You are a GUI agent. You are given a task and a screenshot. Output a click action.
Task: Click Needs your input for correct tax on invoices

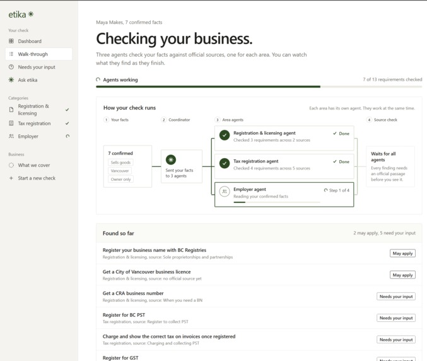point(396,340)
